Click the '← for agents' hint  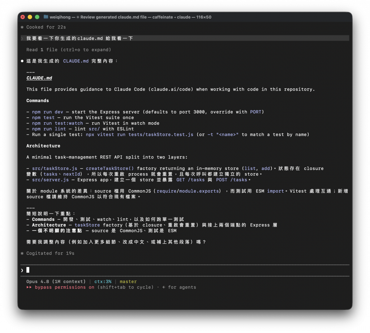tap(179, 287)
